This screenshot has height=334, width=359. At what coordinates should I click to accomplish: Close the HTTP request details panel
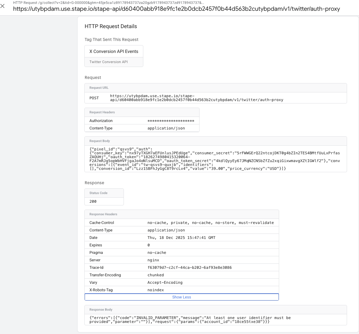[3, 6]
